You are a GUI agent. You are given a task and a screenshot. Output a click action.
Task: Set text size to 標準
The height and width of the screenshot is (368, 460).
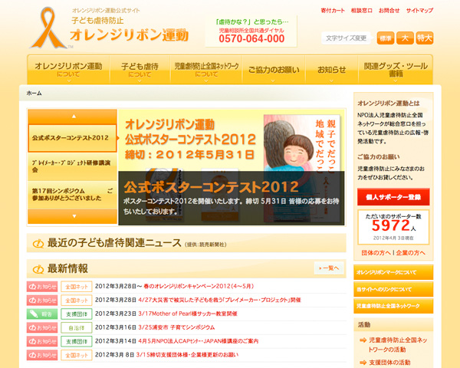point(386,38)
